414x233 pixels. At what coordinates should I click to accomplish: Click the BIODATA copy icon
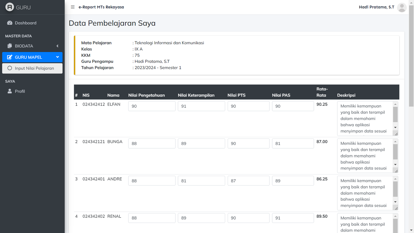(x=10, y=46)
